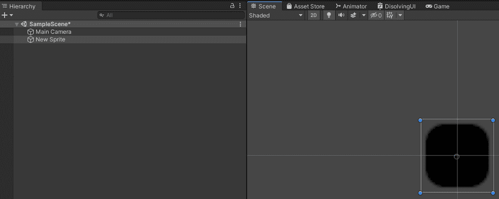Switch to the Game tab
499x199 pixels.
click(x=438, y=6)
